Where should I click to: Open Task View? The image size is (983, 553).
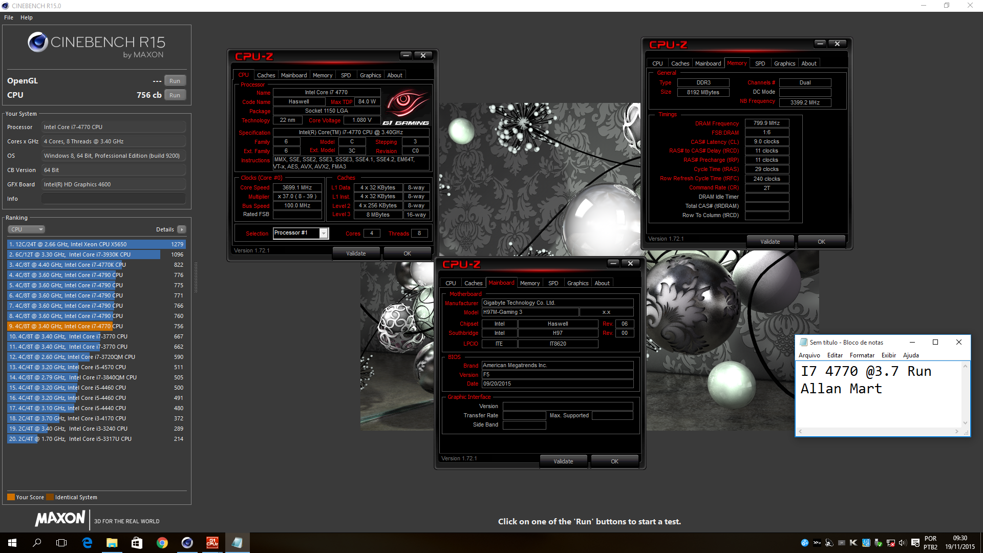(x=61, y=543)
